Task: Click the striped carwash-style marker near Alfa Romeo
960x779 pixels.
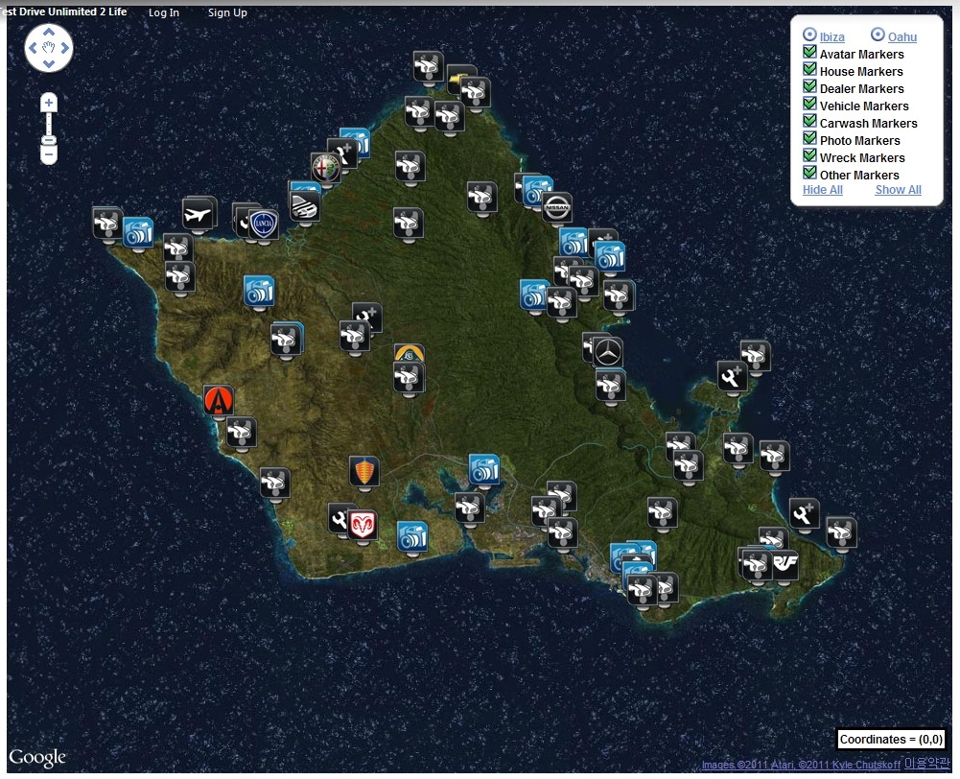Action: coord(304,206)
